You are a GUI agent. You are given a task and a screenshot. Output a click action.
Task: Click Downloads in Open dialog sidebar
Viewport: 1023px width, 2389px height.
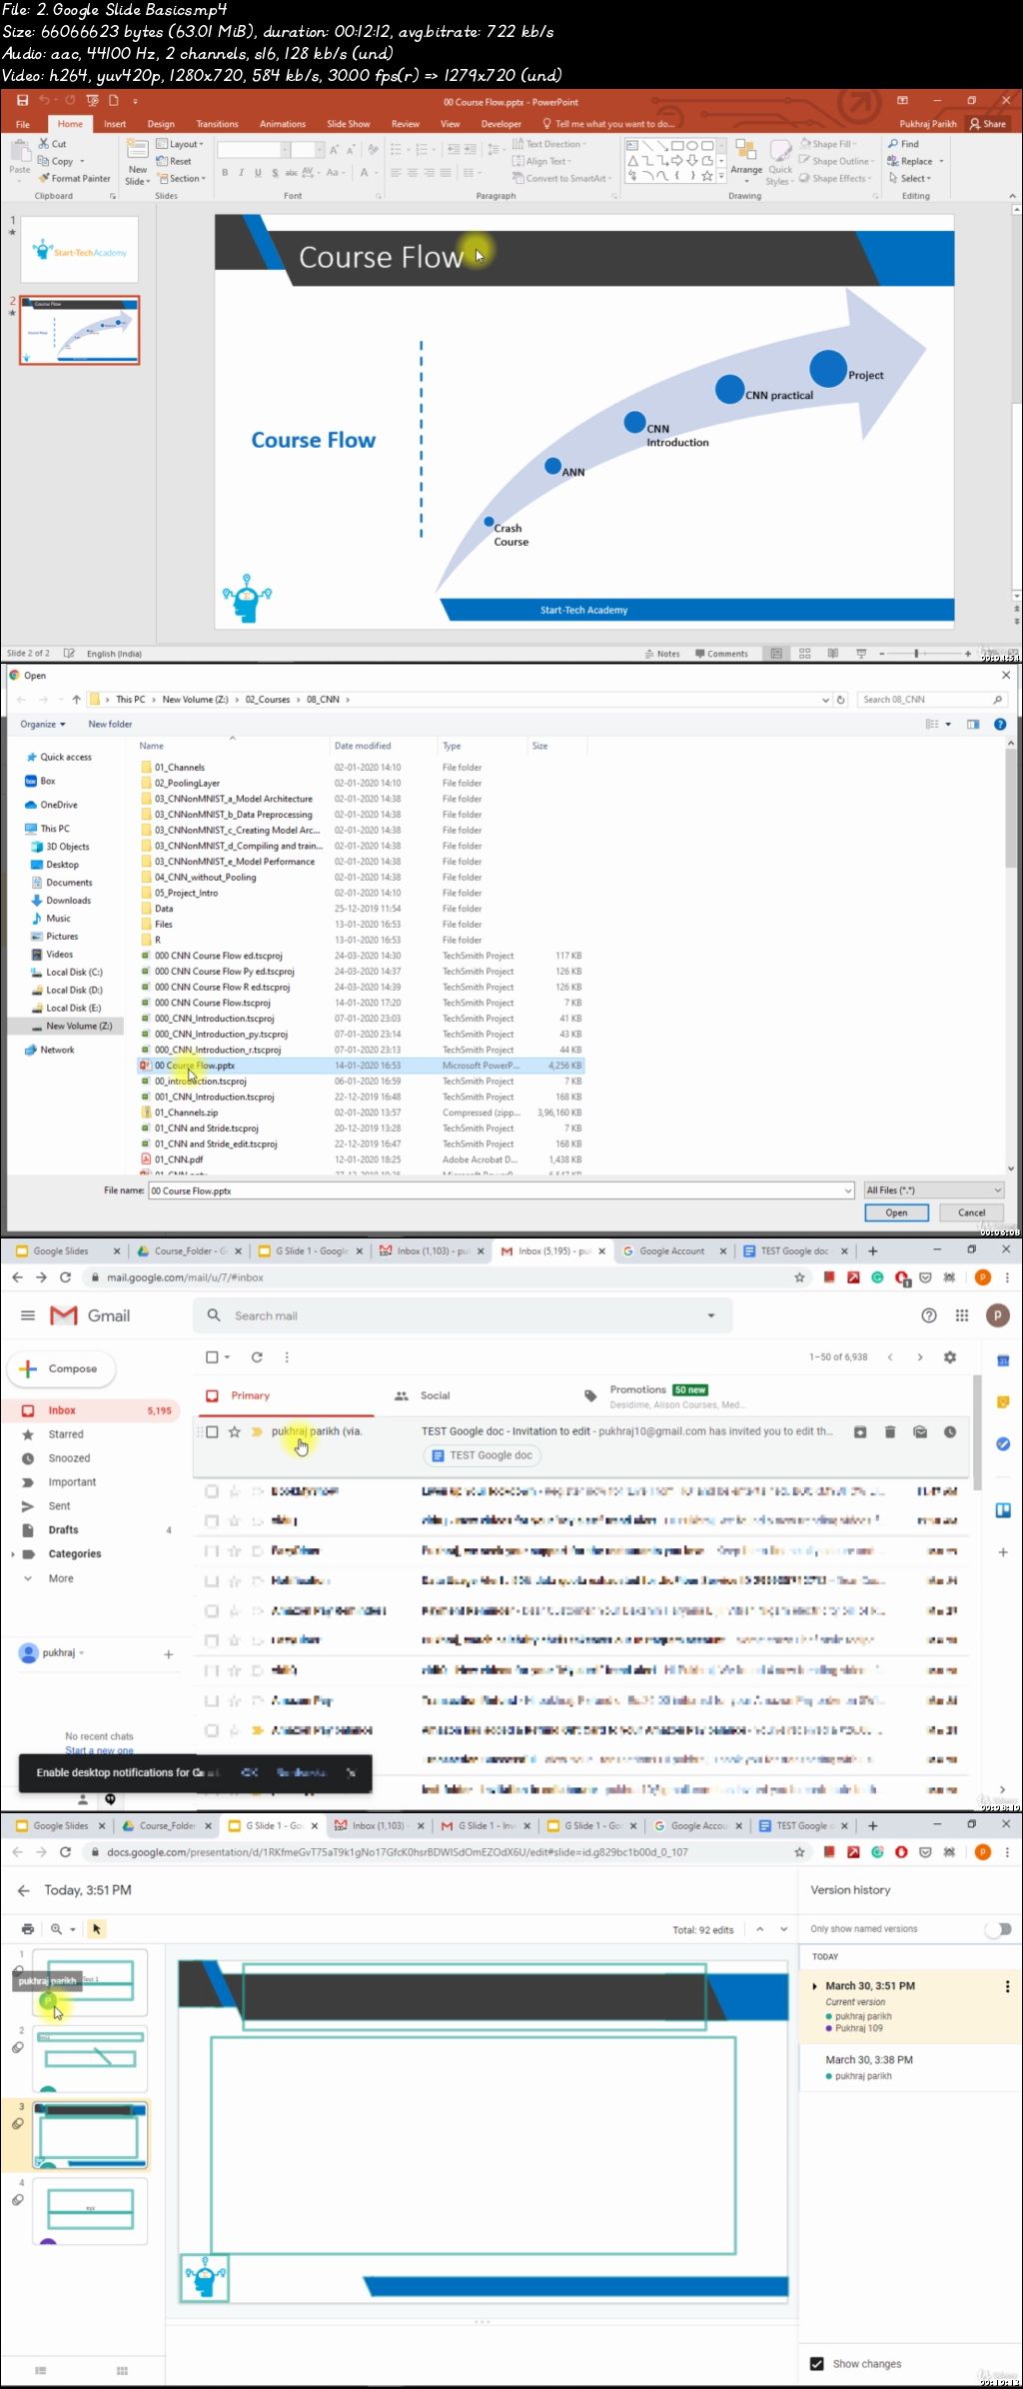(x=68, y=901)
